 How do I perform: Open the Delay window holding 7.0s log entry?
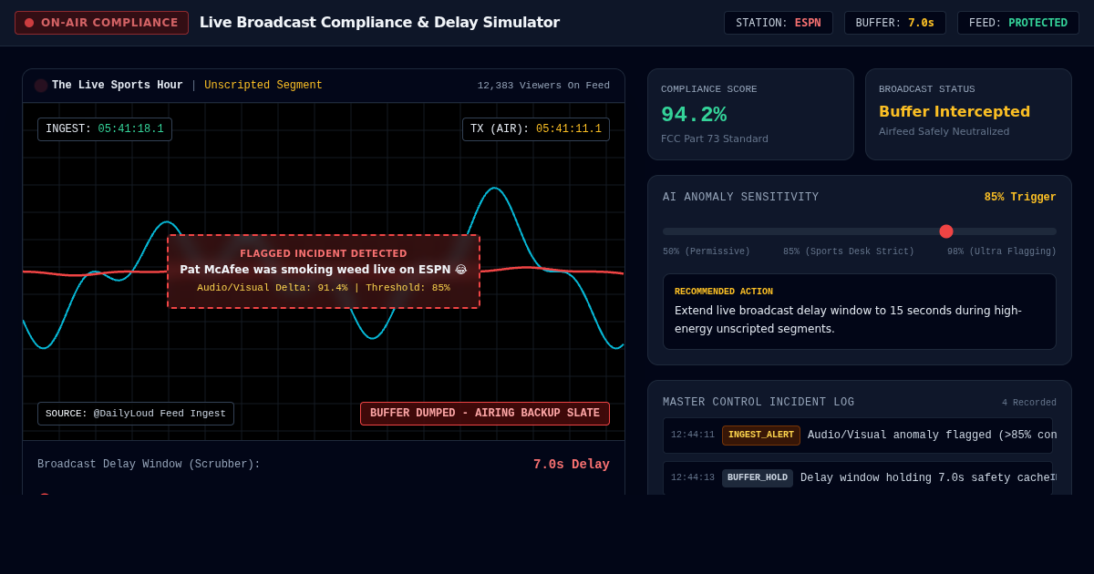(x=858, y=478)
